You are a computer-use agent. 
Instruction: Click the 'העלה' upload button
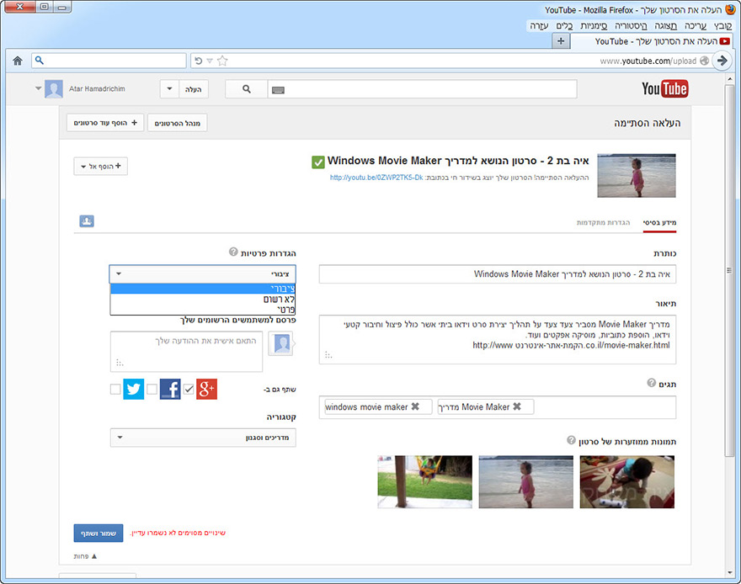pos(194,88)
